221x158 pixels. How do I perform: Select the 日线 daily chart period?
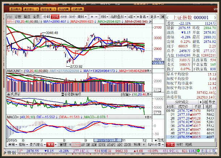(x=55, y=17)
